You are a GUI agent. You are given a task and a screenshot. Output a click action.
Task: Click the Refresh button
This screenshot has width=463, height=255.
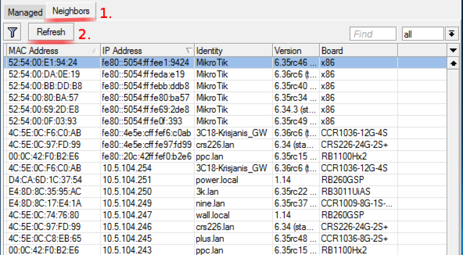(x=51, y=32)
